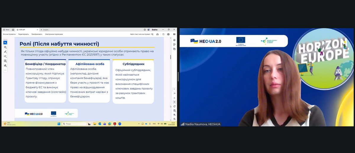Select the stamp signature tool
Viewport: 355px width, 153px height.
[5, 65]
